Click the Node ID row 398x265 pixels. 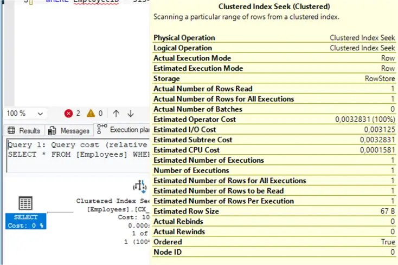point(274,252)
